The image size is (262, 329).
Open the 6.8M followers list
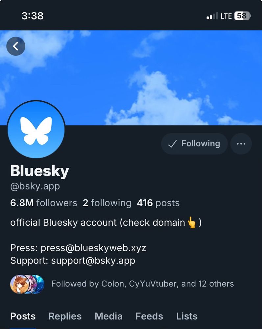click(x=44, y=203)
